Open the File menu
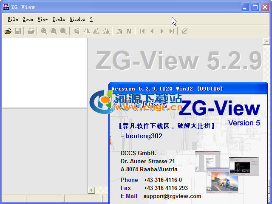The width and height of the screenshot is (272, 204). (x=13, y=19)
